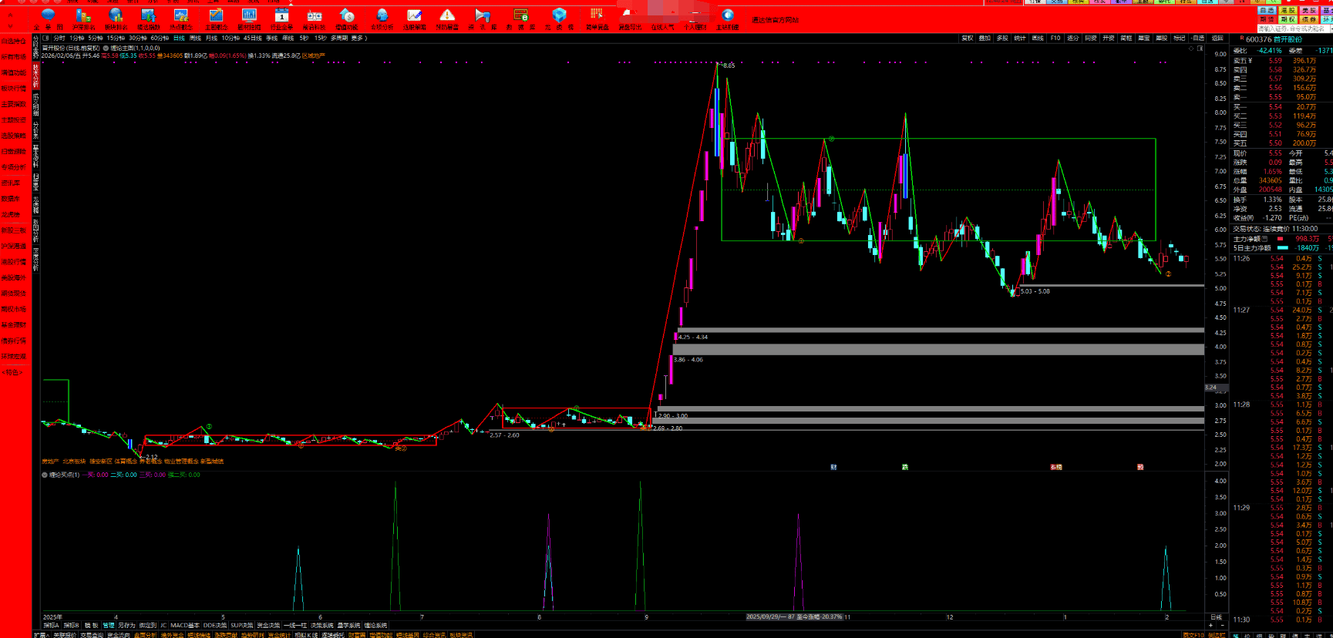Image resolution: width=1333 pixels, height=638 pixels.
Task: Expand the 多周期 multi-period menu
Action: click(339, 38)
